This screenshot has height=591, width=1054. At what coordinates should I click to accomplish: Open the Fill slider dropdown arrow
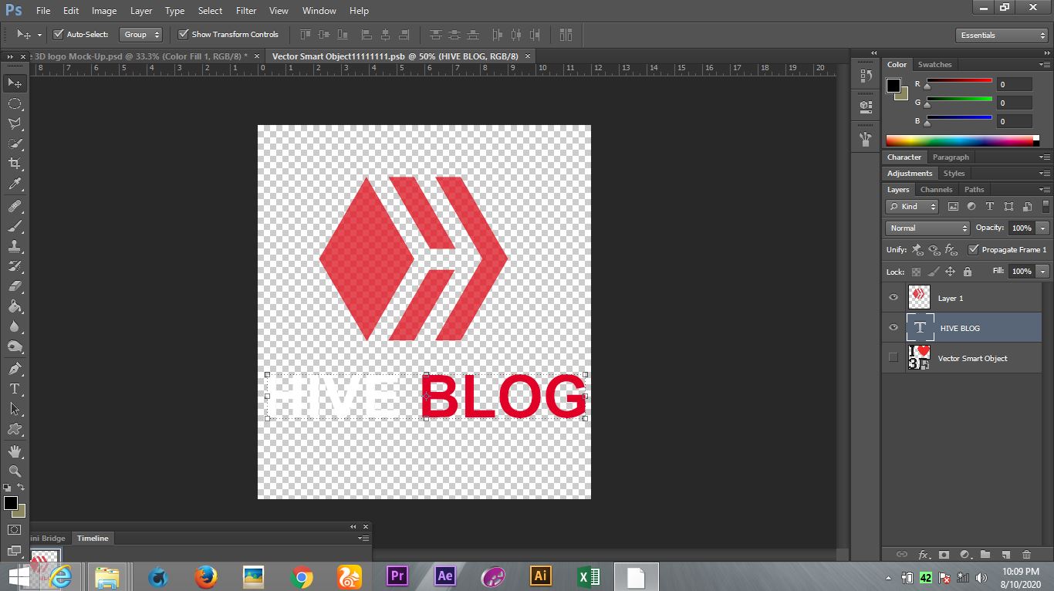(1043, 272)
